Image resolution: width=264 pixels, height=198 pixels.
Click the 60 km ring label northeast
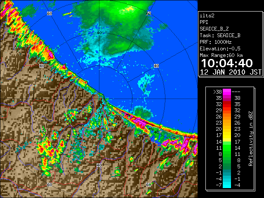148,14
